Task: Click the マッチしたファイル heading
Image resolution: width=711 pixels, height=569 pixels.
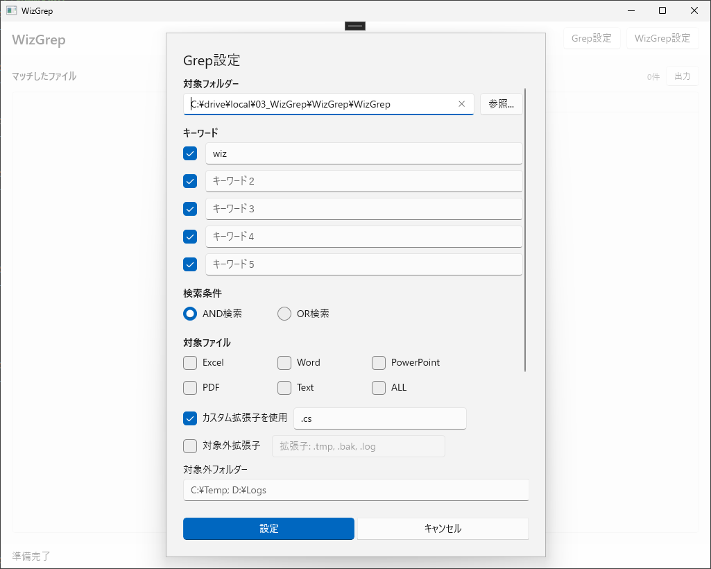Action: (x=44, y=76)
